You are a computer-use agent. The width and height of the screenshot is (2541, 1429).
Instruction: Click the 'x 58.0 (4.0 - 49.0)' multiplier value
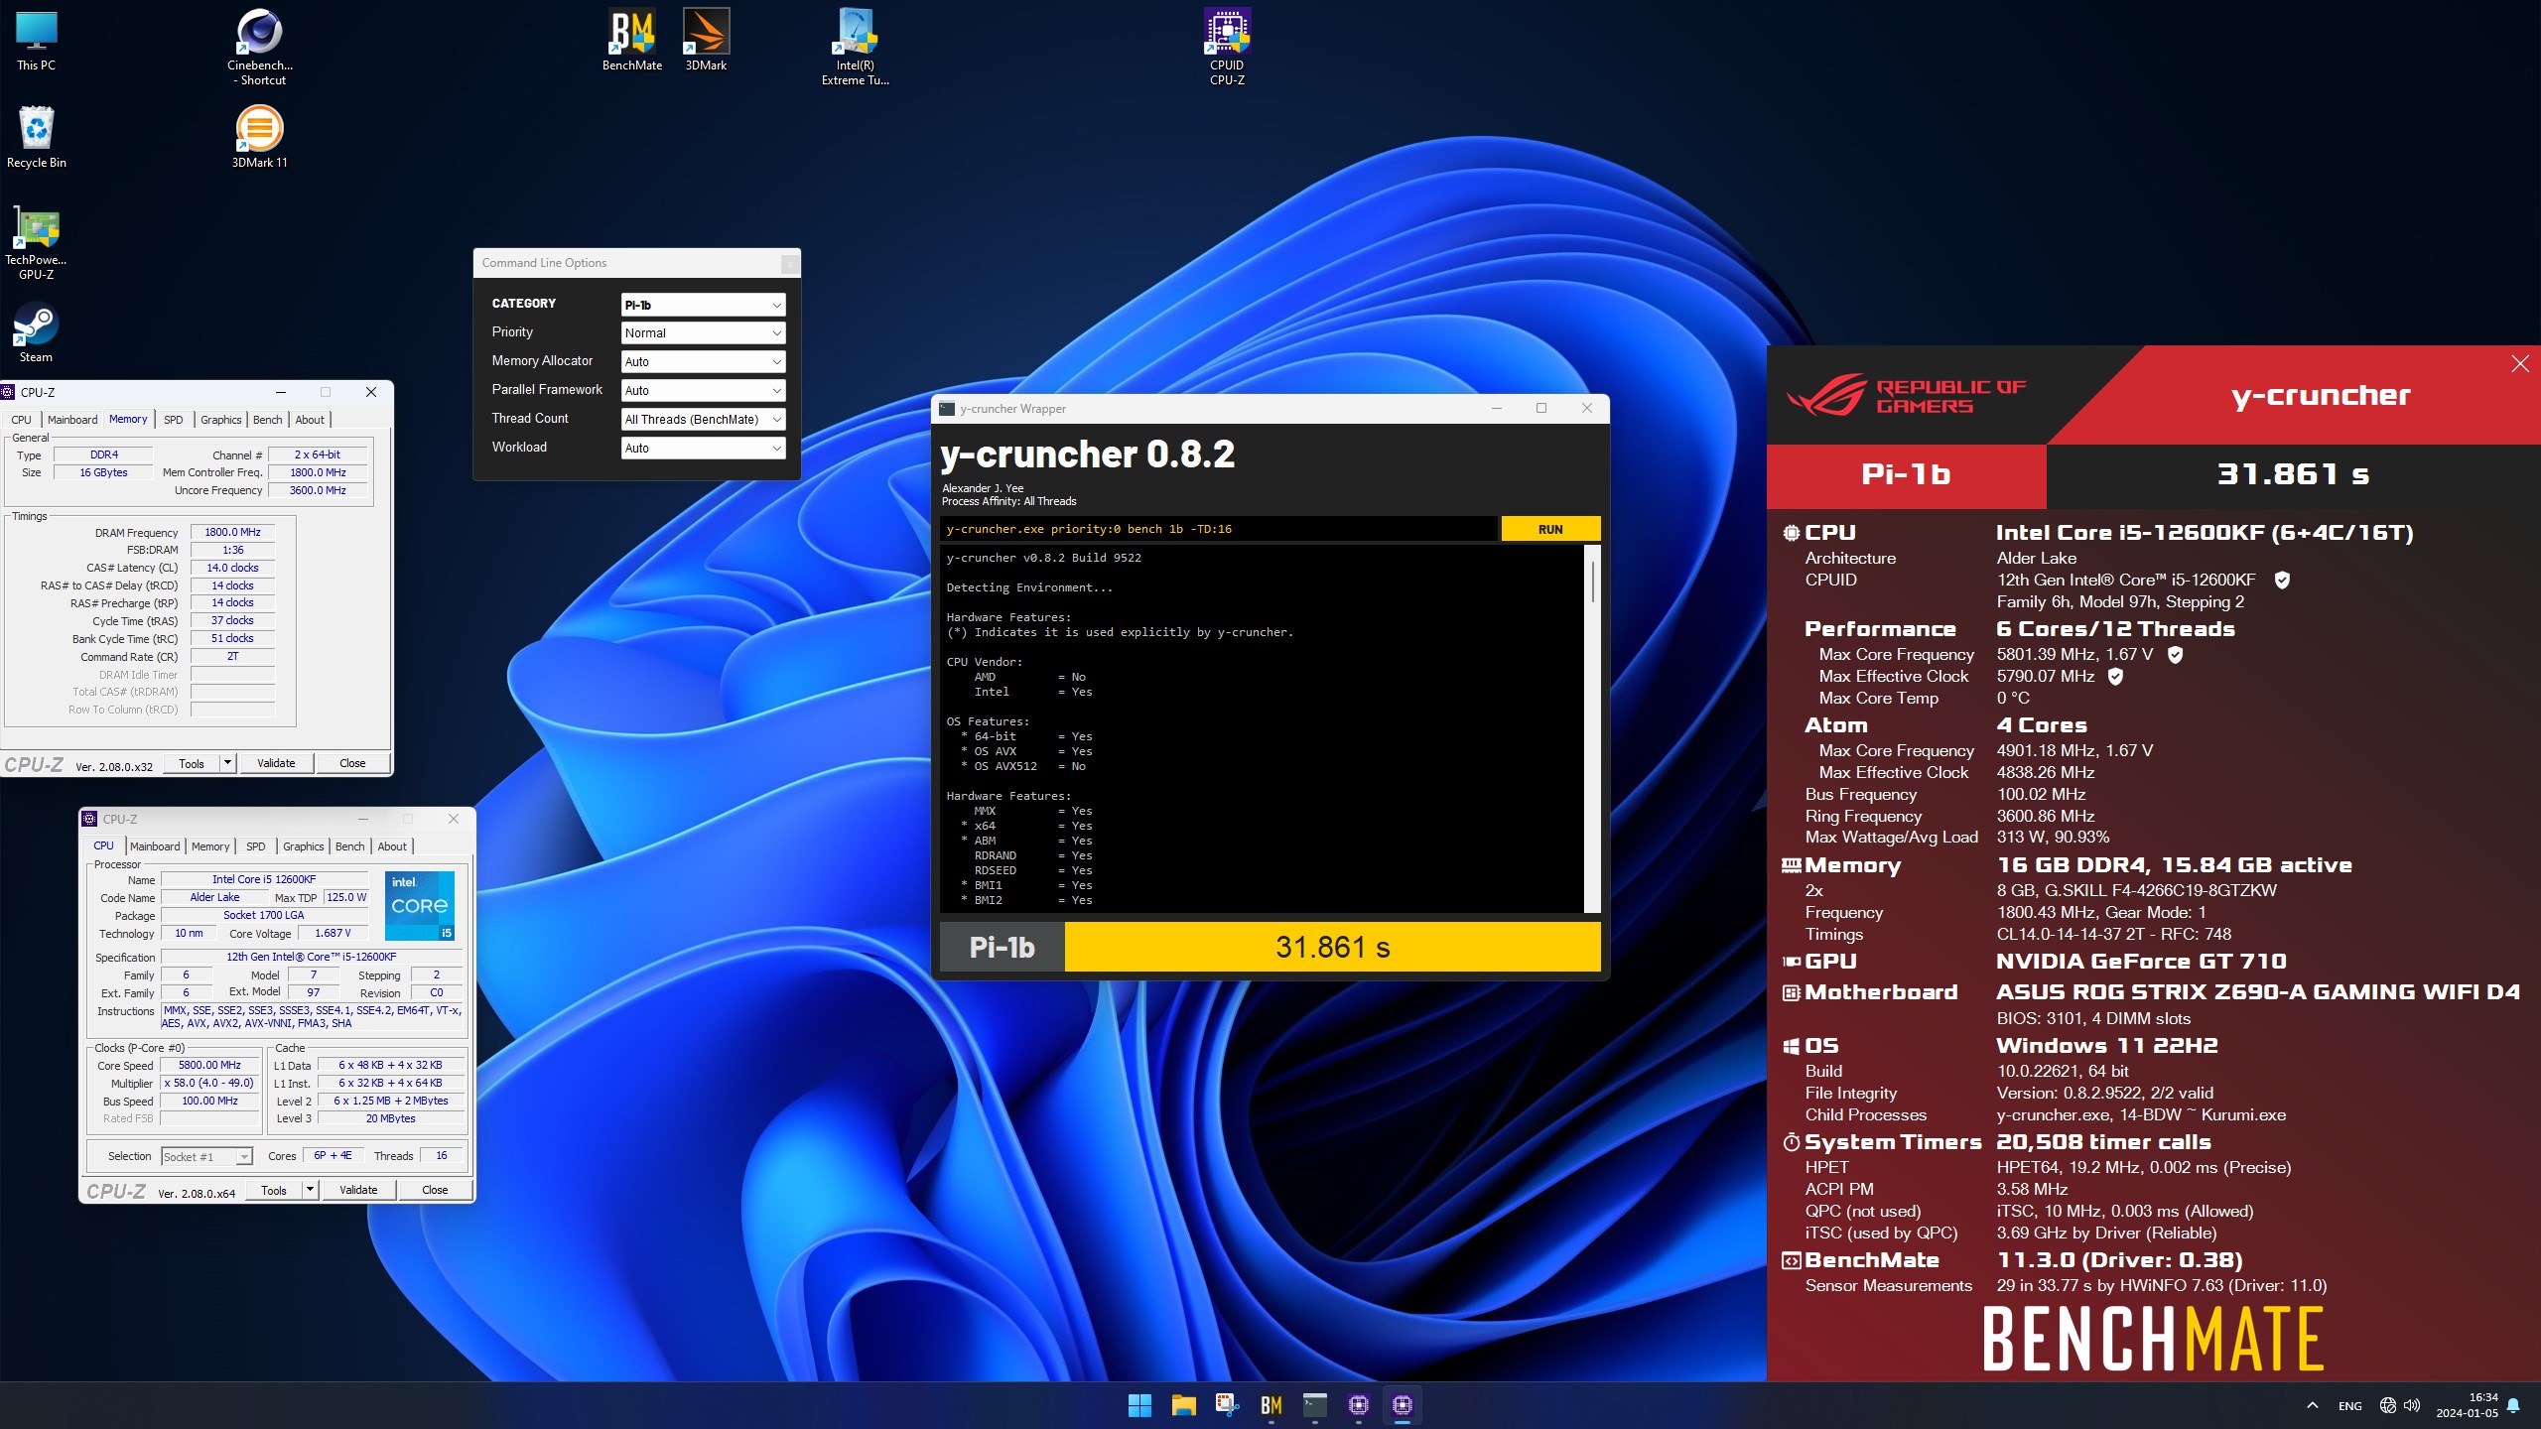coord(208,1084)
